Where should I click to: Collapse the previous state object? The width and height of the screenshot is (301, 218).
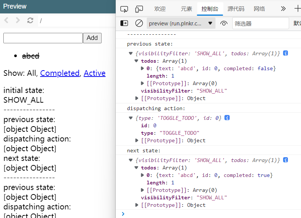click(x=131, y=53)
